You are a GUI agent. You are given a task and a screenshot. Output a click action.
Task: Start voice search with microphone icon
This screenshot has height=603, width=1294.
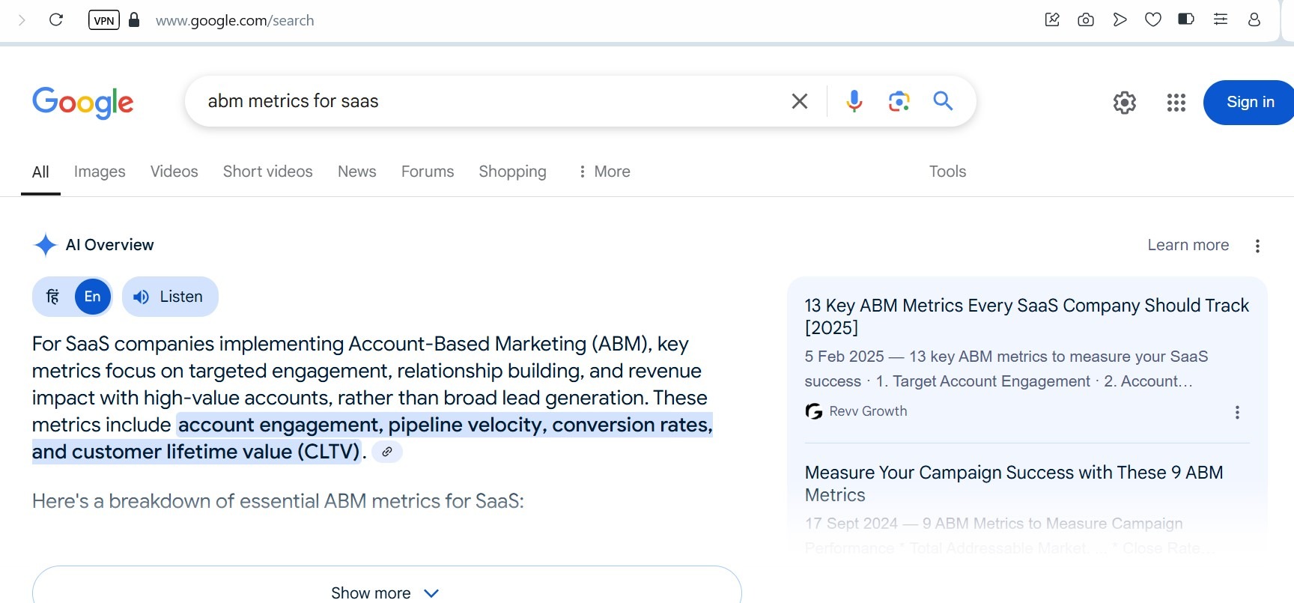tap(854, 101)
